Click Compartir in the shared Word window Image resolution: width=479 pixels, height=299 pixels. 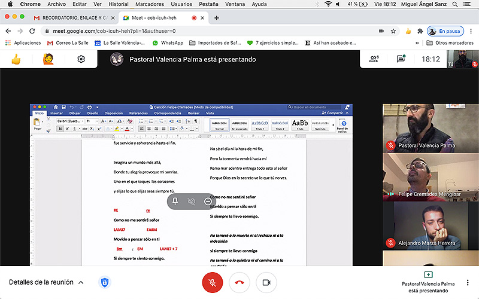click(332, 113)
